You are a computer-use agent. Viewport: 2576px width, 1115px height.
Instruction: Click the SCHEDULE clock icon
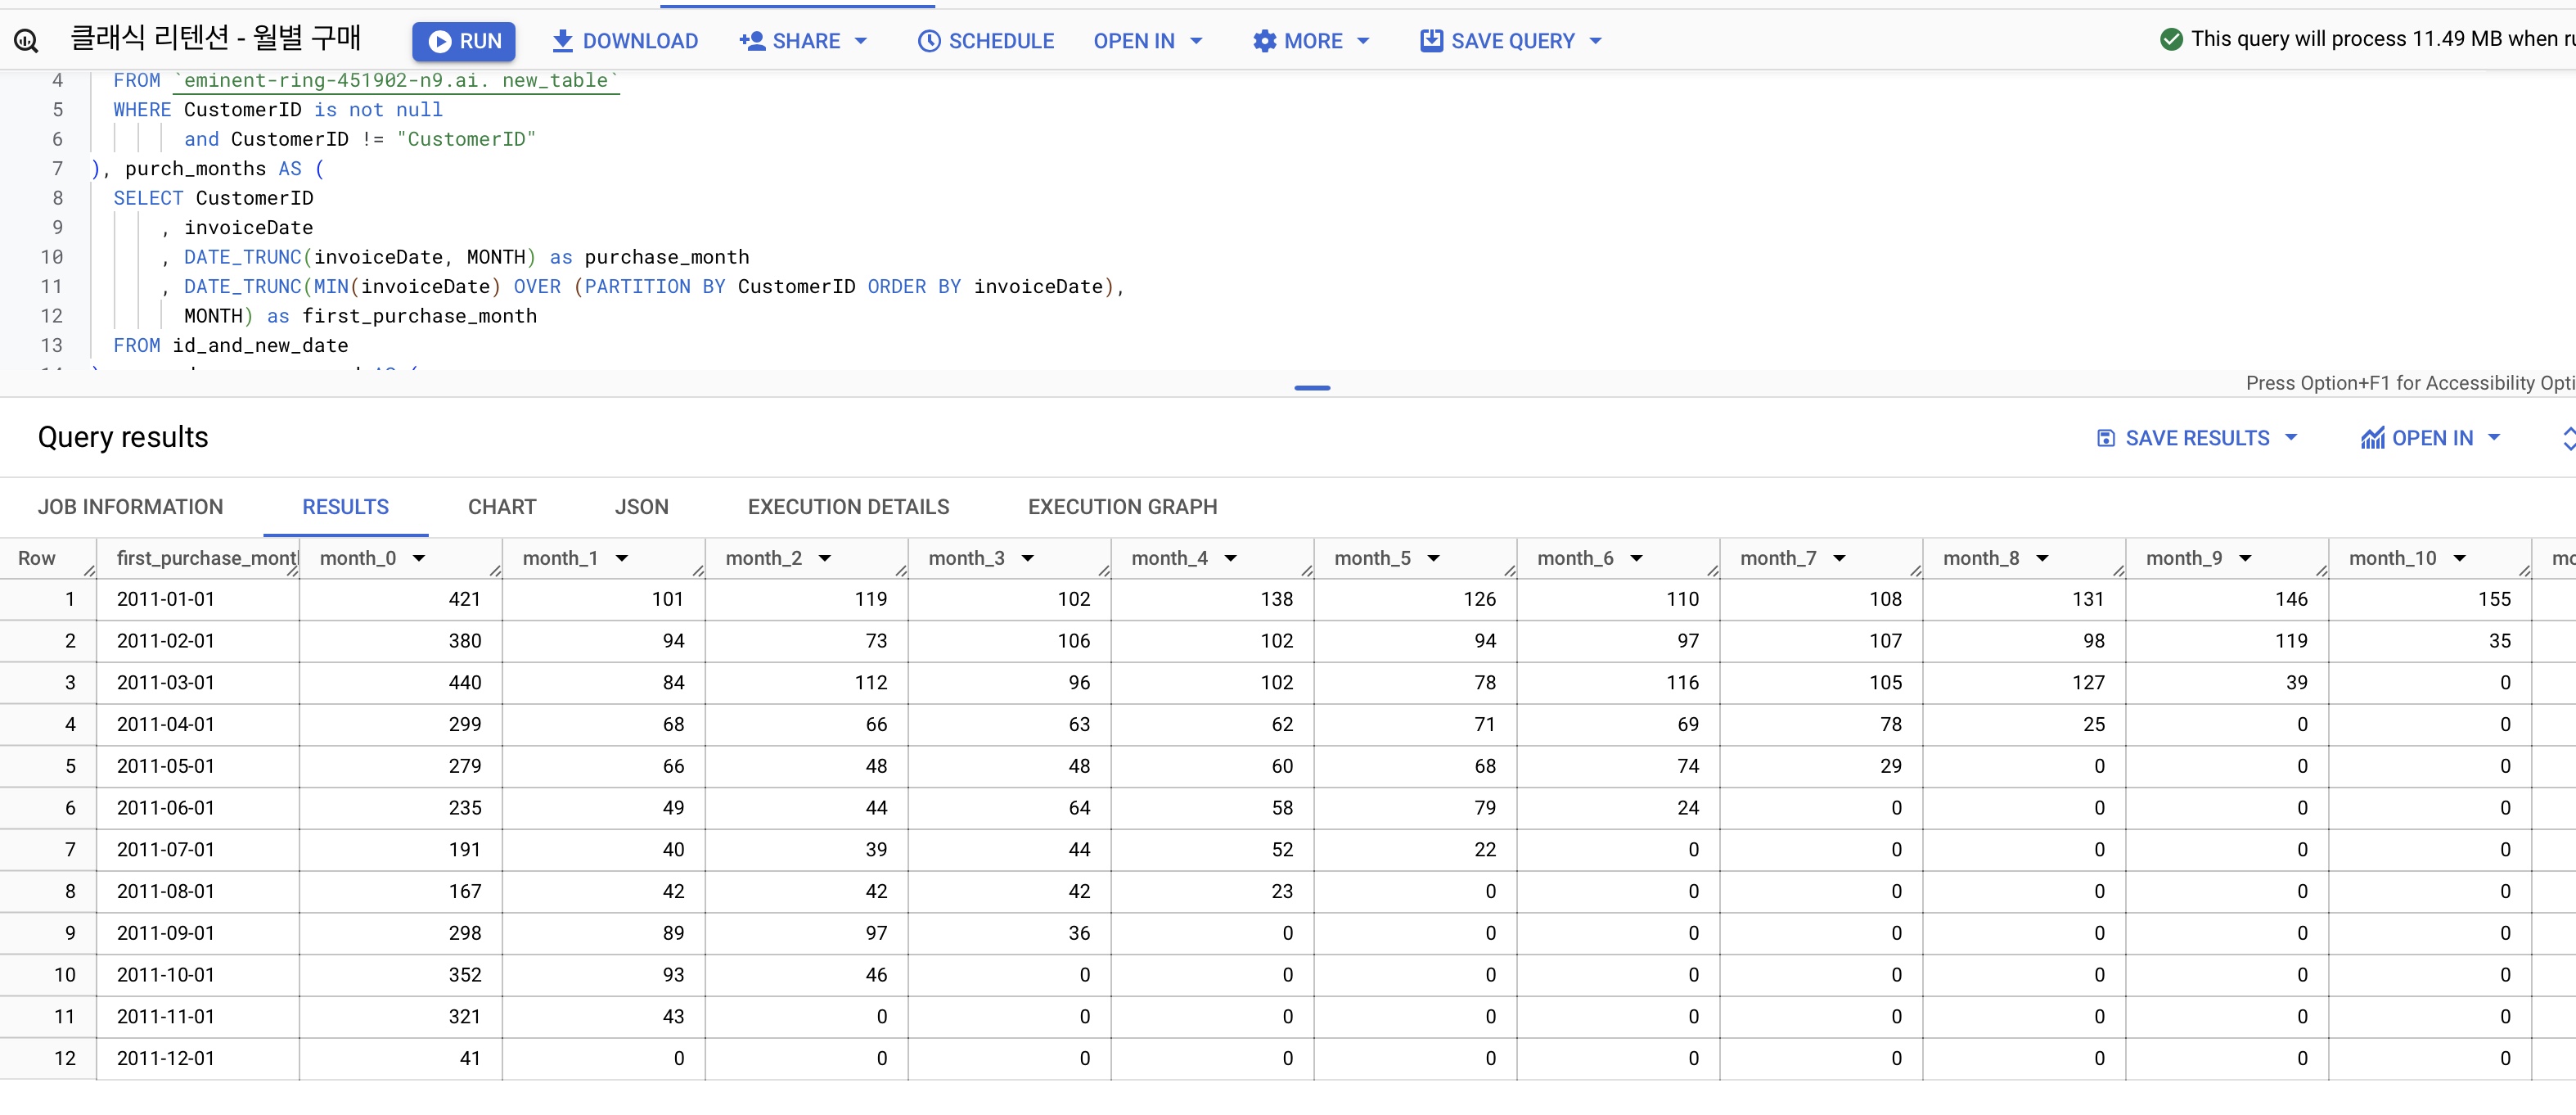point(929,41)
